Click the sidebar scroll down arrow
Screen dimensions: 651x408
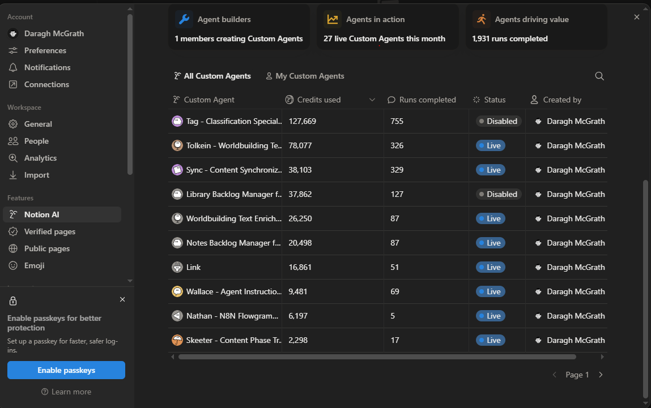[130, 281]
